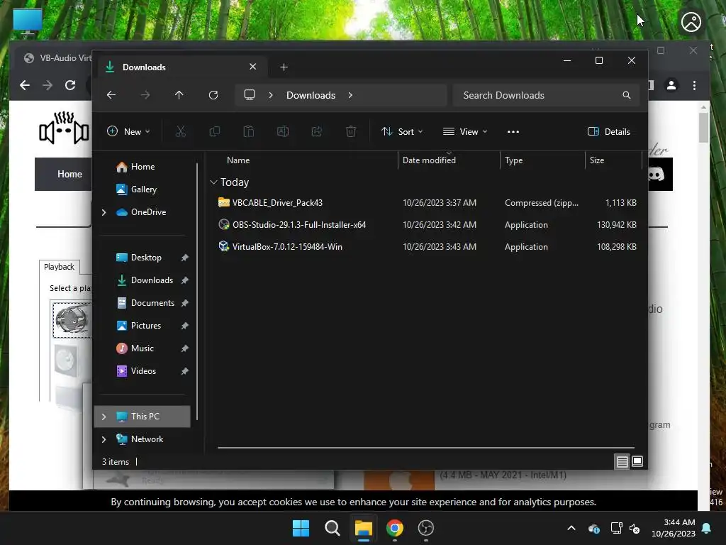This screenshot has height=545, width=726.
Task: Open the Chrome profile avatar icon
Action: pos(671,85)
